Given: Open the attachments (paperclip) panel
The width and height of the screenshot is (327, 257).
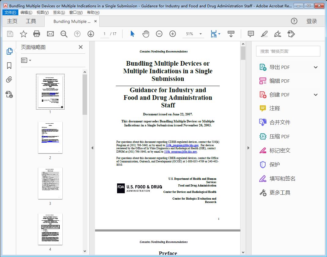Looking at the screenshot, I should [9, 79].
